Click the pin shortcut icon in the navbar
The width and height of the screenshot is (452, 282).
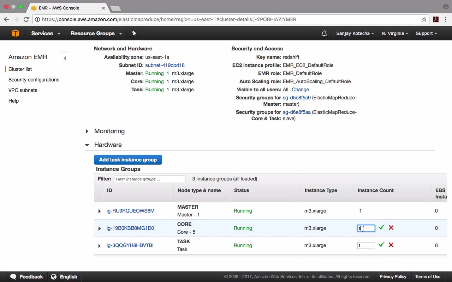pos(134,33)
